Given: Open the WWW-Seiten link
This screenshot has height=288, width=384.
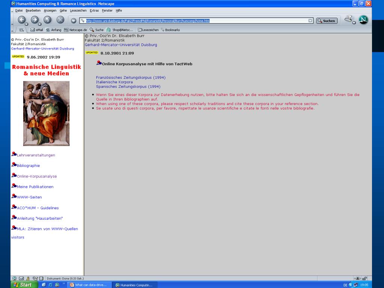Looking at the screenshot, I should 29,197.
